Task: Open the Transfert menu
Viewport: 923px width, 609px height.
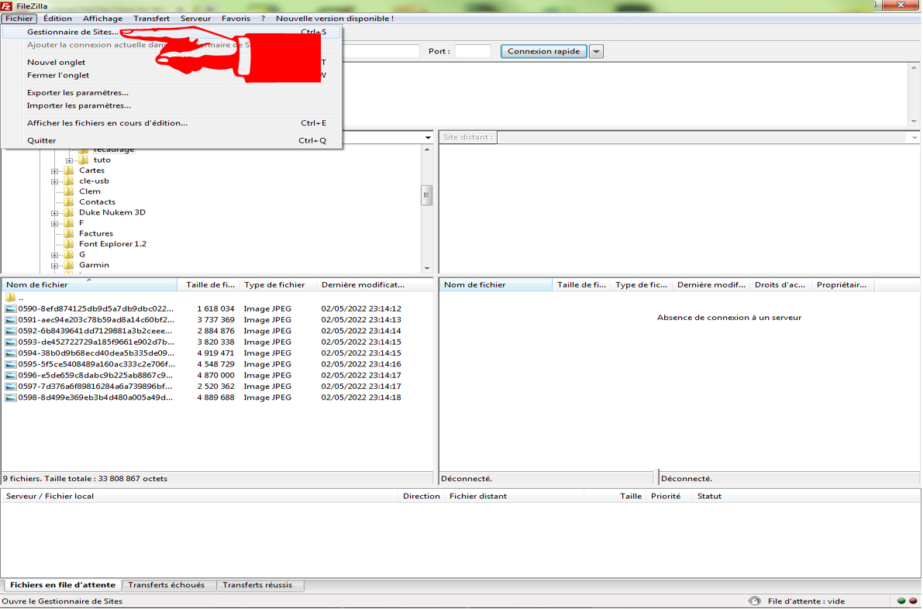Action: click(x=151, y=19)
